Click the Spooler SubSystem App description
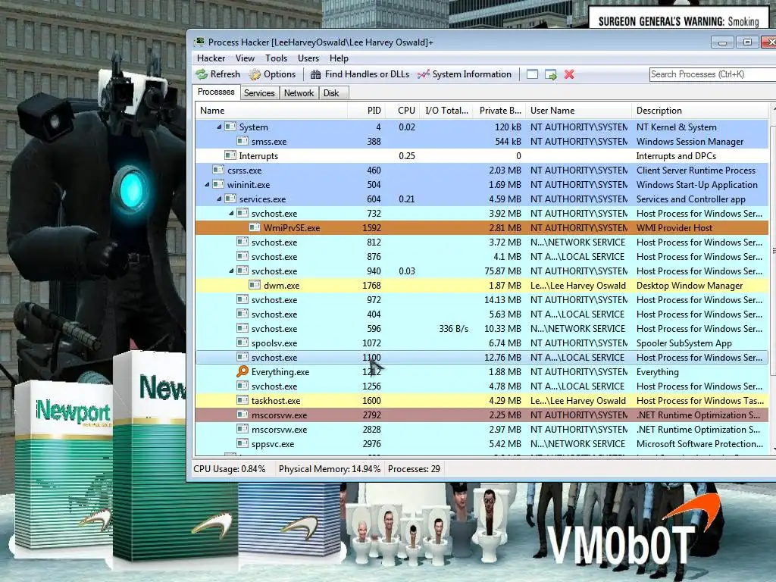This screenshot has height=582, width=776. click(x=684, y=343)
